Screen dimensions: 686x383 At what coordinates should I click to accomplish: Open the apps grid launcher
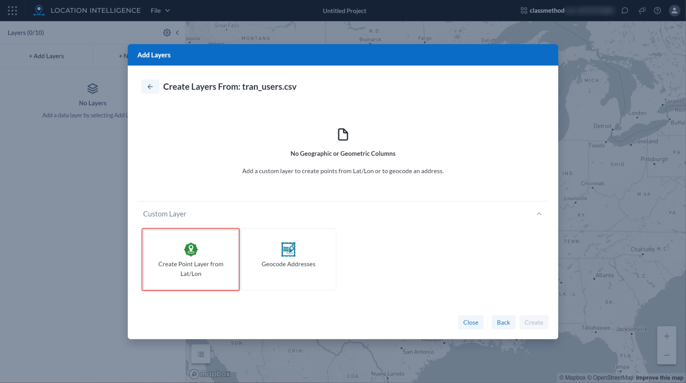point(12,10)
